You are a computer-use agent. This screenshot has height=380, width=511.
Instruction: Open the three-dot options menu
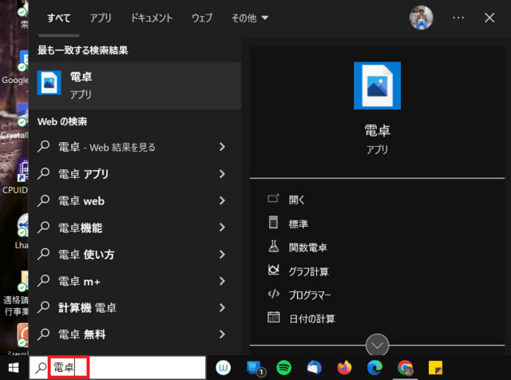(x=458, y=17)
